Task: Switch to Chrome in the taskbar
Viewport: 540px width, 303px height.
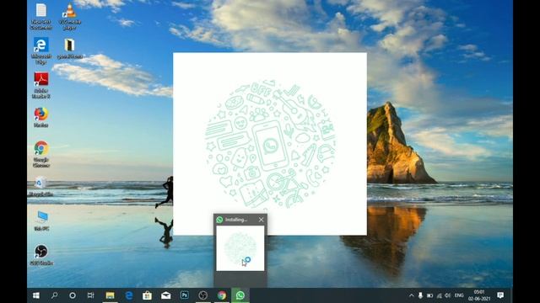Action: [222, 295]
